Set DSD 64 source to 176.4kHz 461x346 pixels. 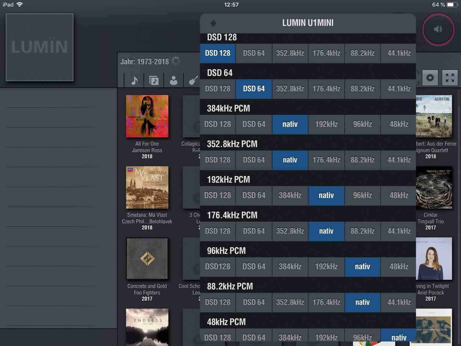tap(326, 89)
